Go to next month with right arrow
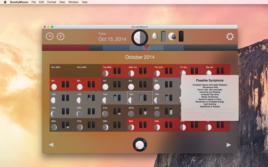 229,145
